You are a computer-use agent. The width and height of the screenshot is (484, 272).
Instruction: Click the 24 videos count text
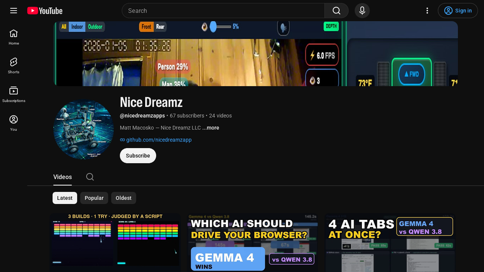(220, 116)
